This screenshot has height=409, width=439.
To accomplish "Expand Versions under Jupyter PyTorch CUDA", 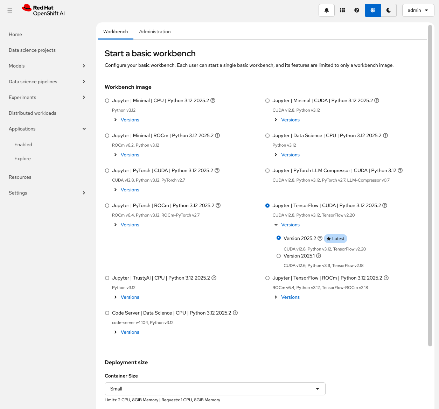I will pyautogui.click(x=126, y=190).
